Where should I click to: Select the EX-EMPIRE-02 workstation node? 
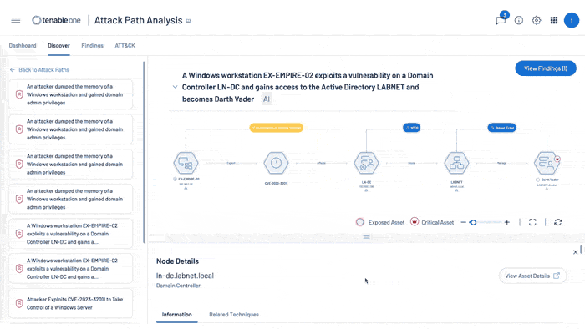click(x=186, y=163)
